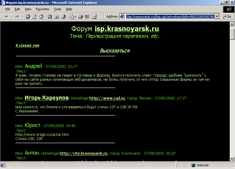Click the text 'Статьи 138, 139'

pyautogui.click(x=29, y=139)
